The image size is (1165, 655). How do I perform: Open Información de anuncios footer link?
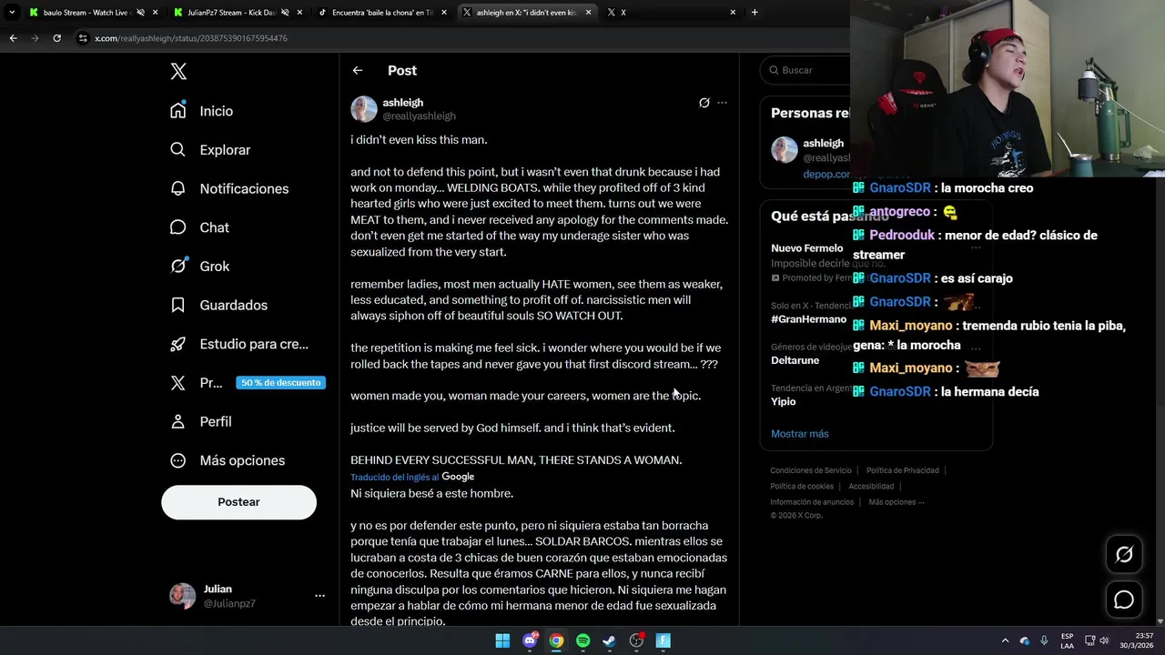coord(812,502)
